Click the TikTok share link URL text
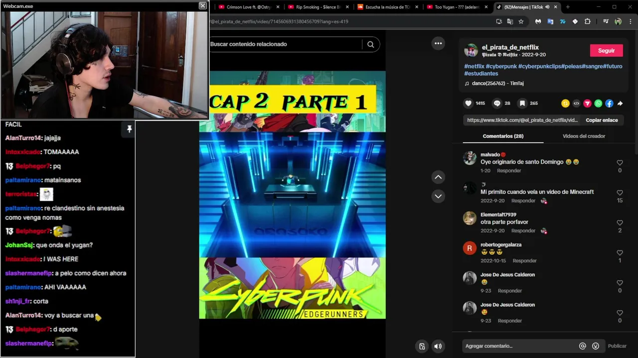This screenshot has width=638, height=358. point(522,120)
